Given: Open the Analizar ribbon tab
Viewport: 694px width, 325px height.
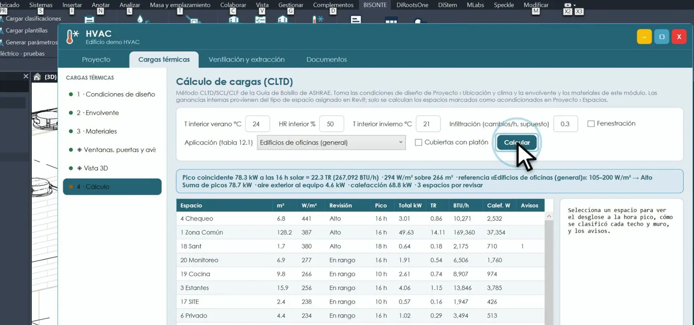Looking at the screenshot, I should [130, 5].
